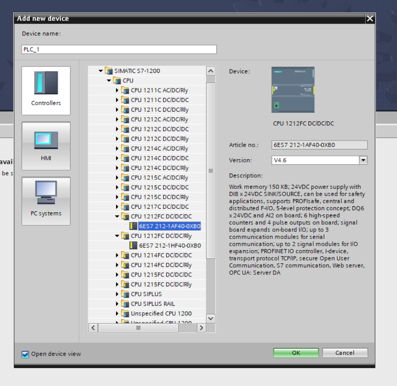Click the horizontal scrollbar thumb in tree

(x=138, y=328)
